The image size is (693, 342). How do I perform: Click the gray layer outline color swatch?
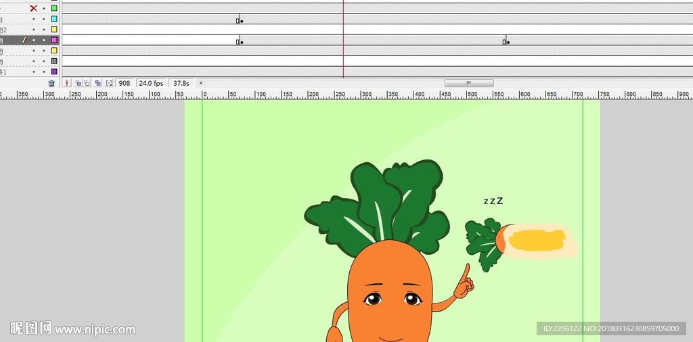pyautogui.click(x=54, y=62)
